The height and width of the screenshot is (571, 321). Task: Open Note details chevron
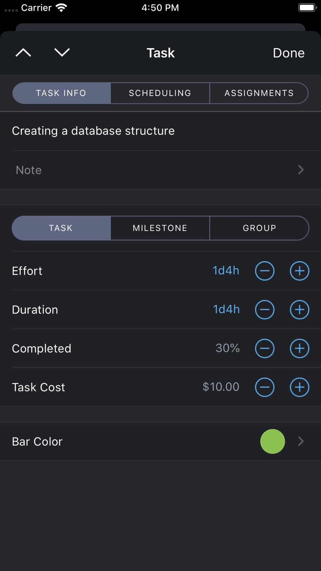point(300,170)
